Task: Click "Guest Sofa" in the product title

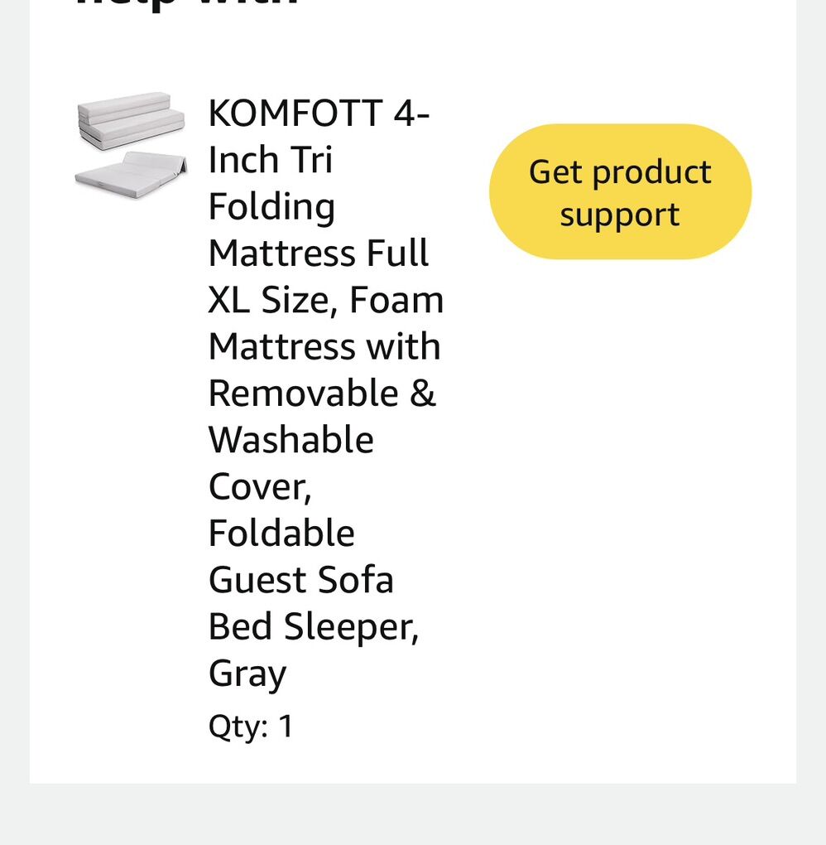Action: 300,579
